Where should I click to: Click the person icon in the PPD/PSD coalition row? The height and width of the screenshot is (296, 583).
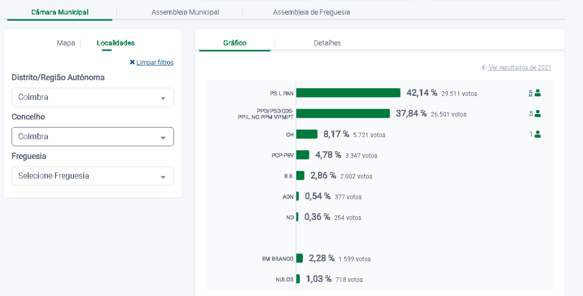(x=537, y=113)
